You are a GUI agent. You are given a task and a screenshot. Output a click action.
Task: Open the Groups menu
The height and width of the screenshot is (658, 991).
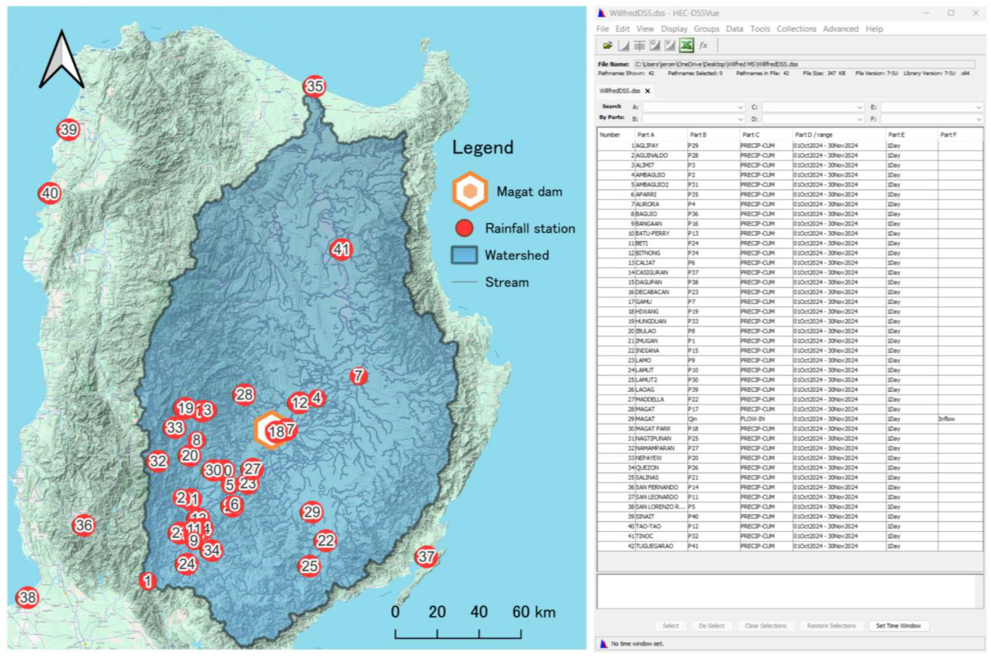706,29
